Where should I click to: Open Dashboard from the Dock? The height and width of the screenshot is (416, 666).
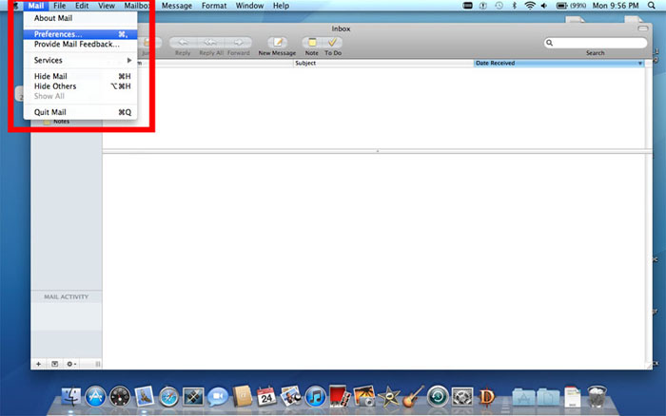coord(120,397)
